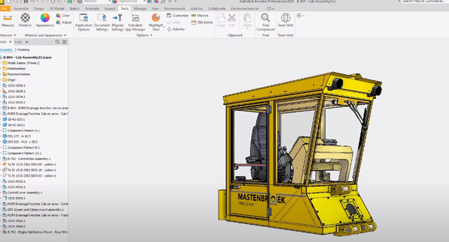Select the Measure tool

click(8, 21)
